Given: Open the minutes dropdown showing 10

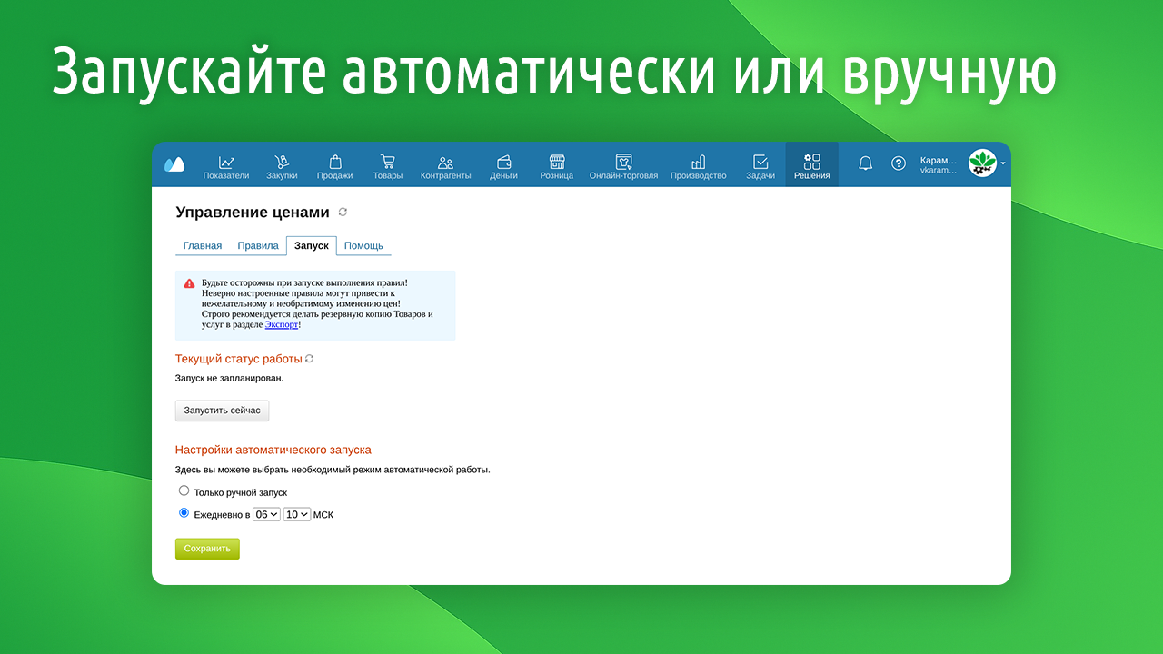Looking at the screenshot, I should click(x=296, y=514).
